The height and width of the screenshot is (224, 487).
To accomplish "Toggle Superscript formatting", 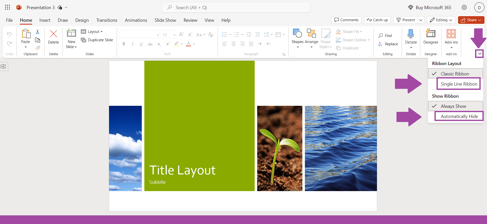I will (168, 44).
